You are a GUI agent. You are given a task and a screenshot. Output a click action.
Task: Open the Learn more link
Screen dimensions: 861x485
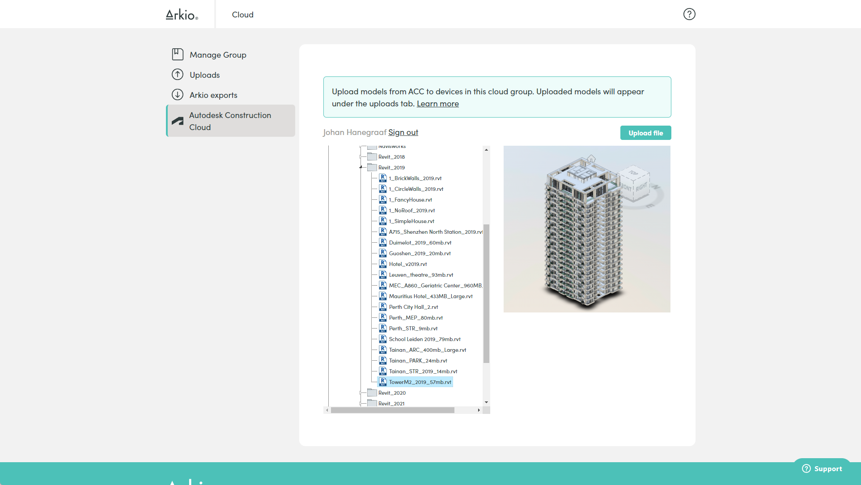pos(437,104)
